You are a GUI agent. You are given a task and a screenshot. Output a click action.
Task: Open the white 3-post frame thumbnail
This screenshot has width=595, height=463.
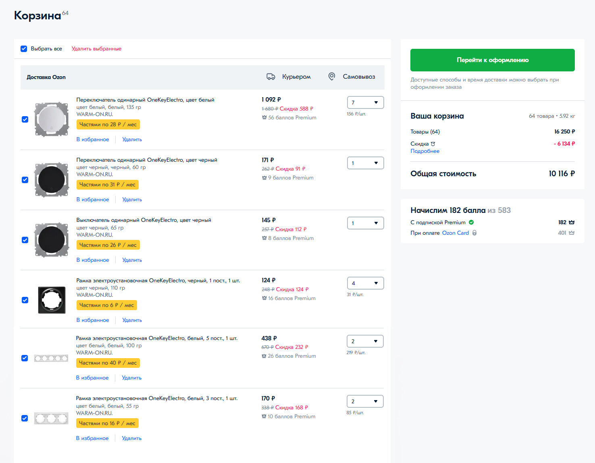tap(51, 419)
